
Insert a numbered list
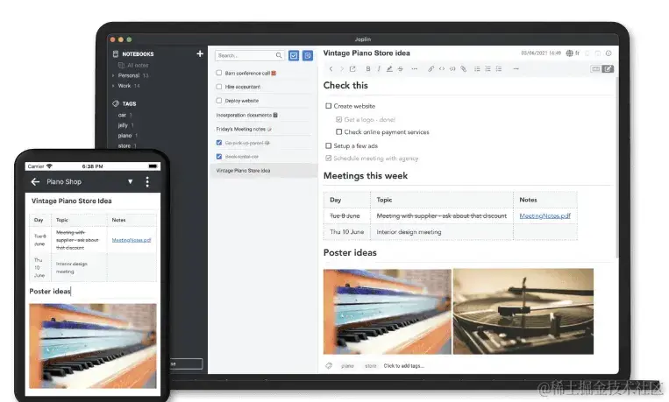click(488, 68)
